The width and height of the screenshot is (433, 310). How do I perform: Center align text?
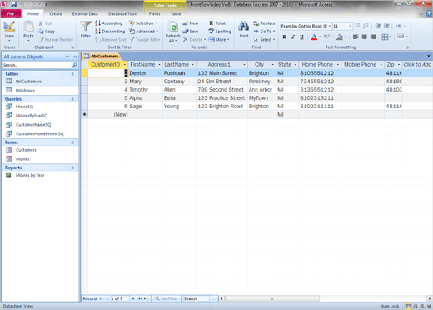tap(365, 37)
